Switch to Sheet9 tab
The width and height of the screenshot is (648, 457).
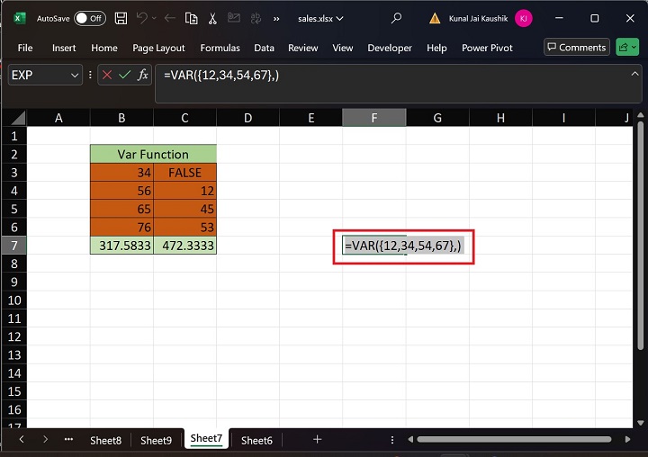click(x=156, y=441)
